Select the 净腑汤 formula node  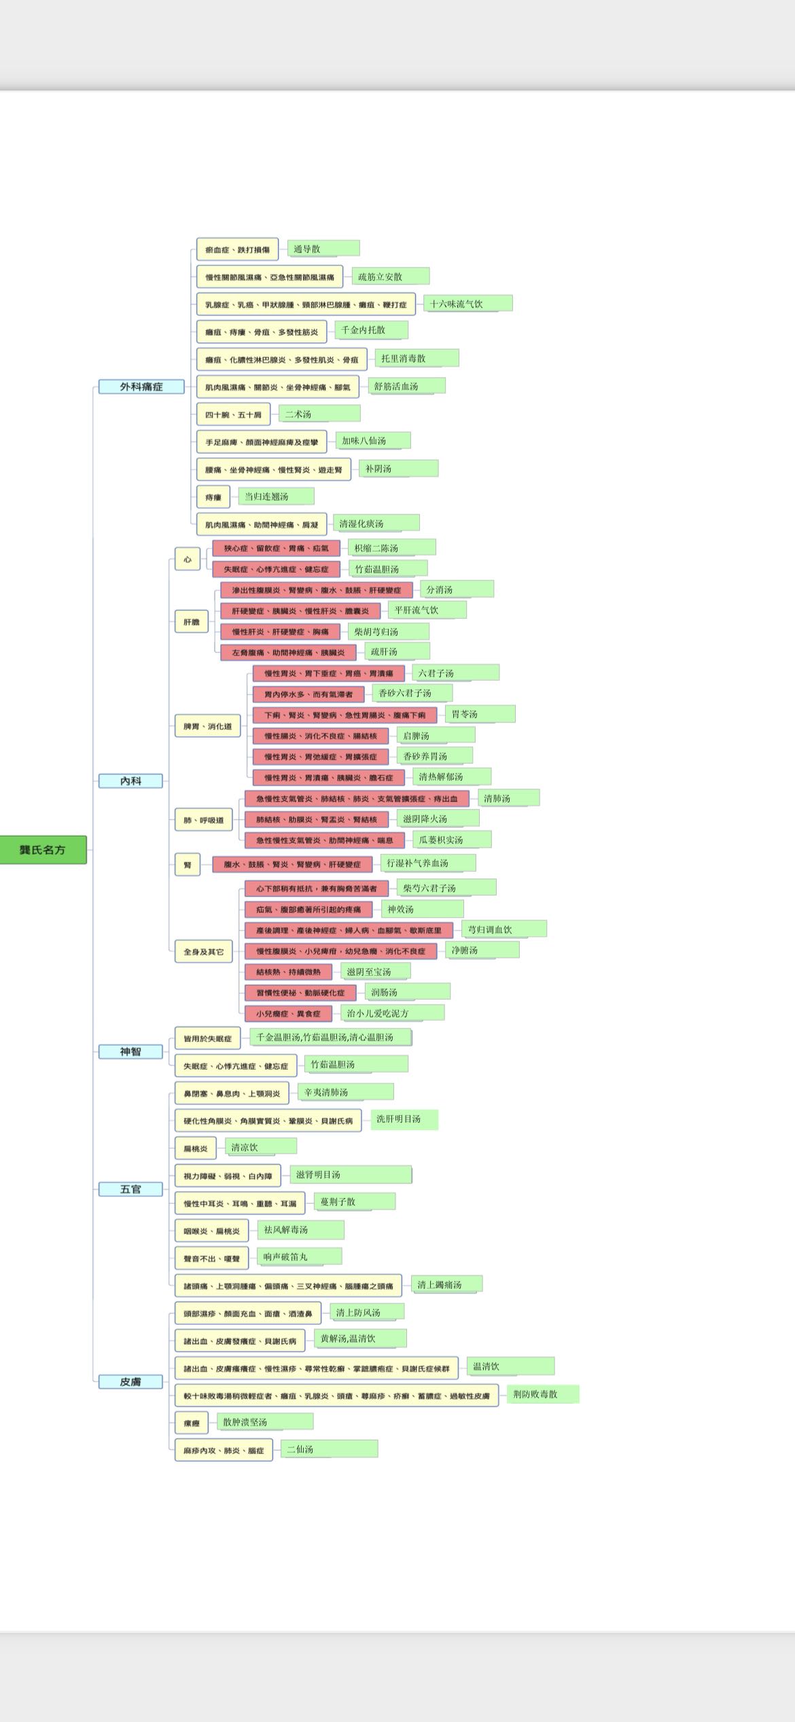tap(482, 949)
